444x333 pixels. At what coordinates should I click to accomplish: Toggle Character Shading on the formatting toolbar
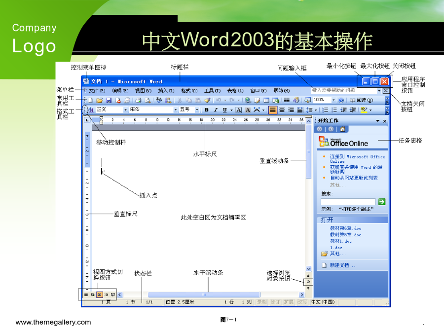tap(248, 110)
